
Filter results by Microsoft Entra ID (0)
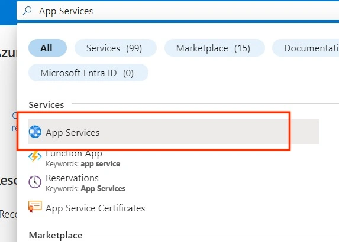[88, 73]
